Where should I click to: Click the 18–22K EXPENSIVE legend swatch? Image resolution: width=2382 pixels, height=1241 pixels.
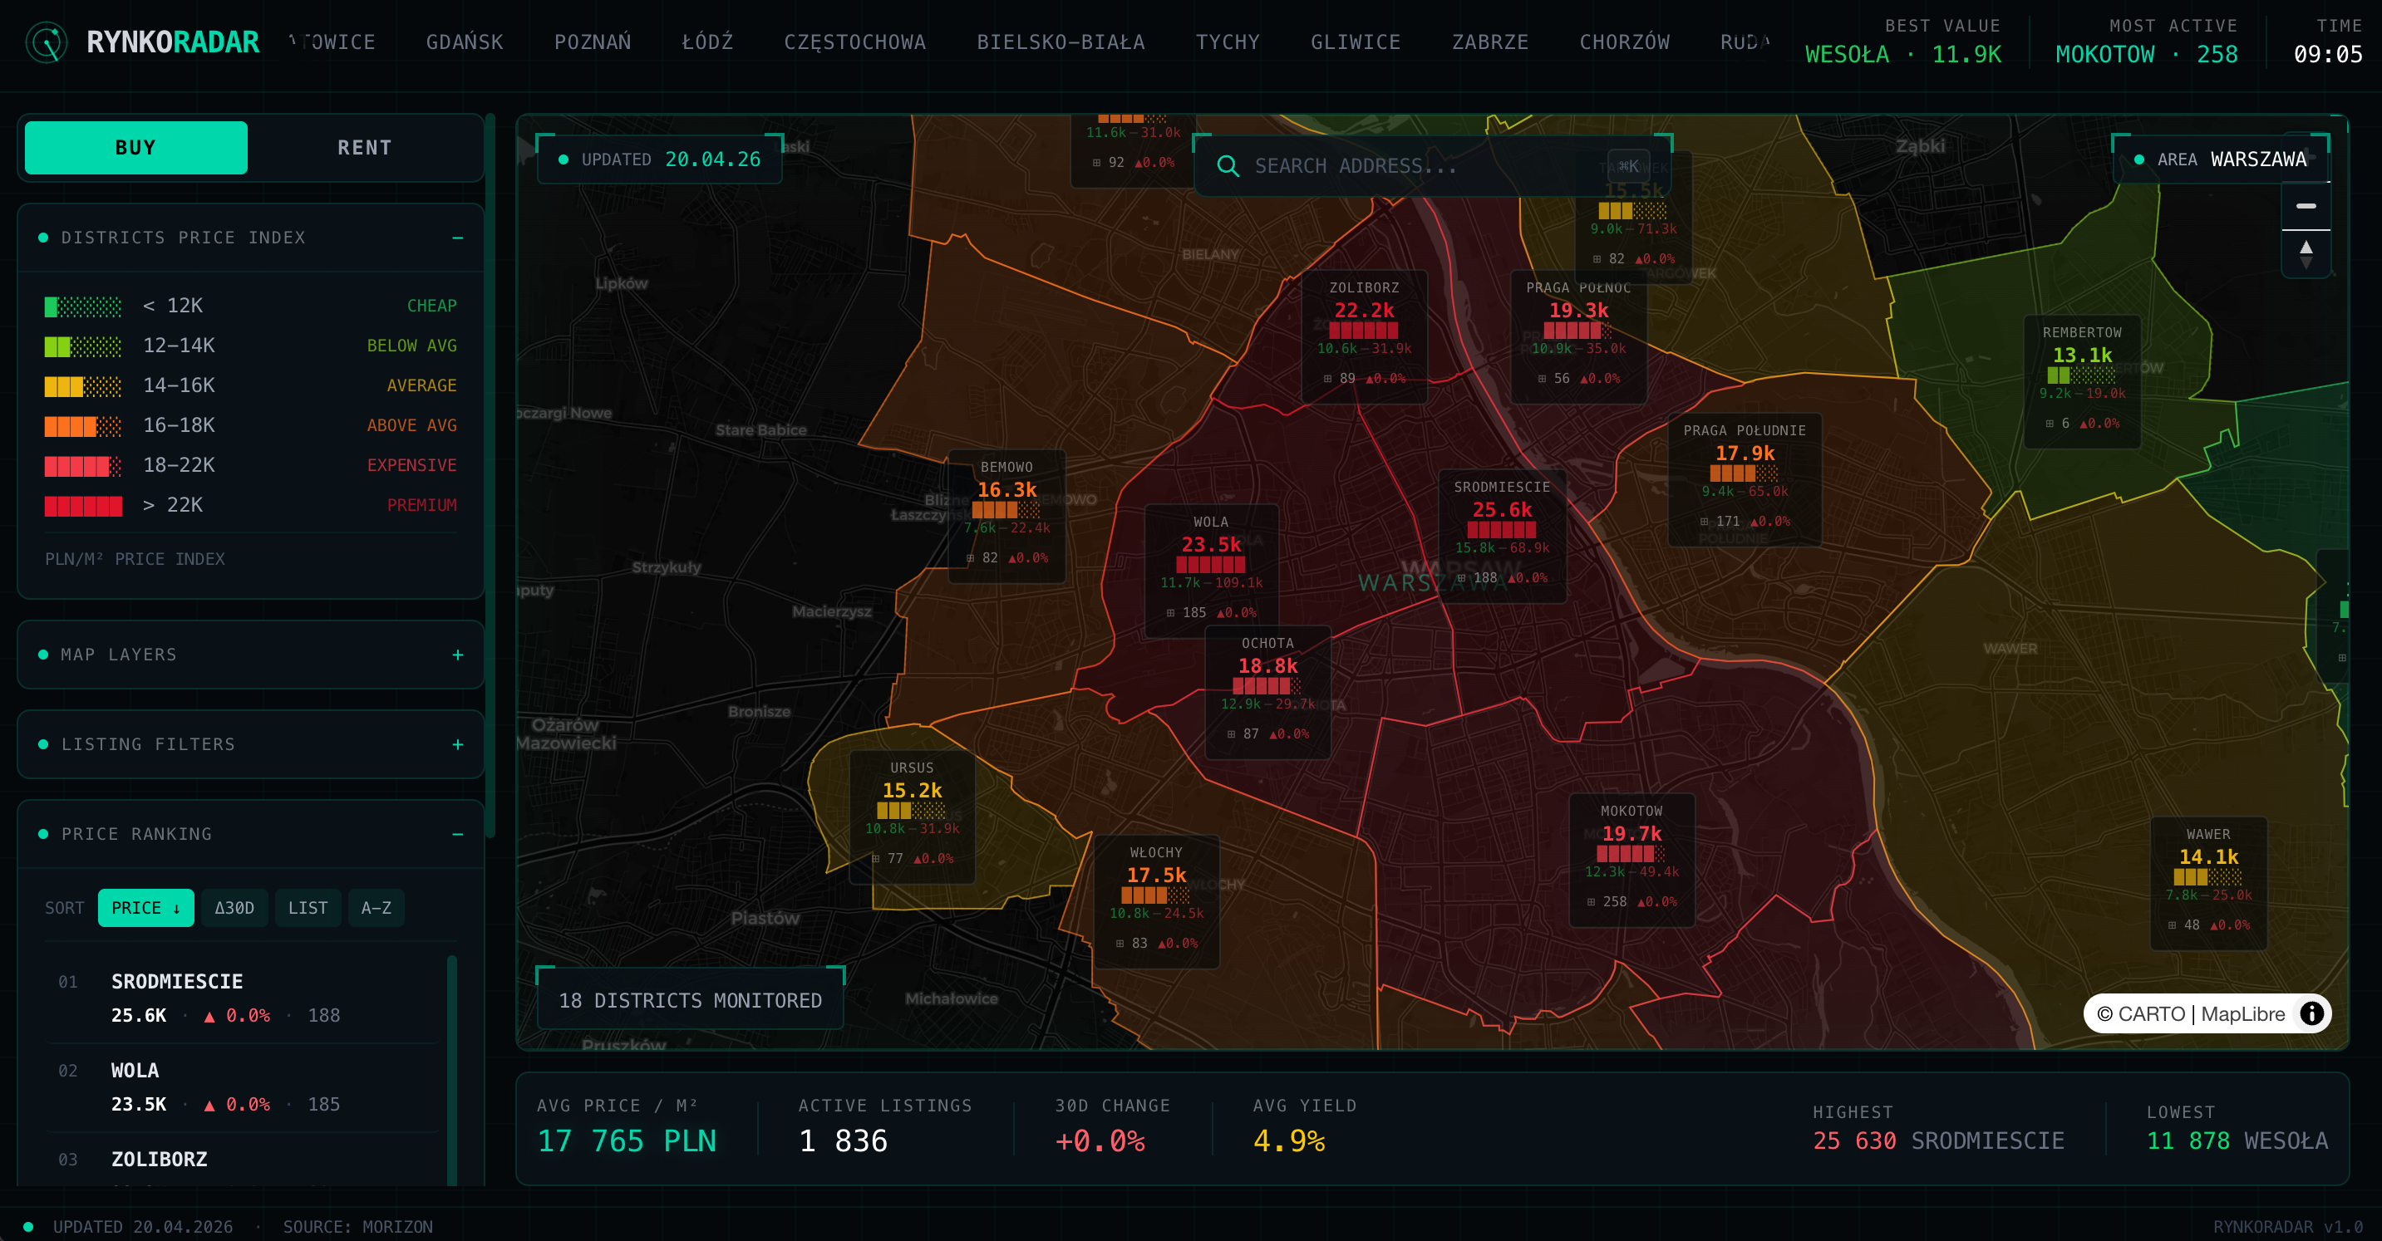click(x=83, y=465)
